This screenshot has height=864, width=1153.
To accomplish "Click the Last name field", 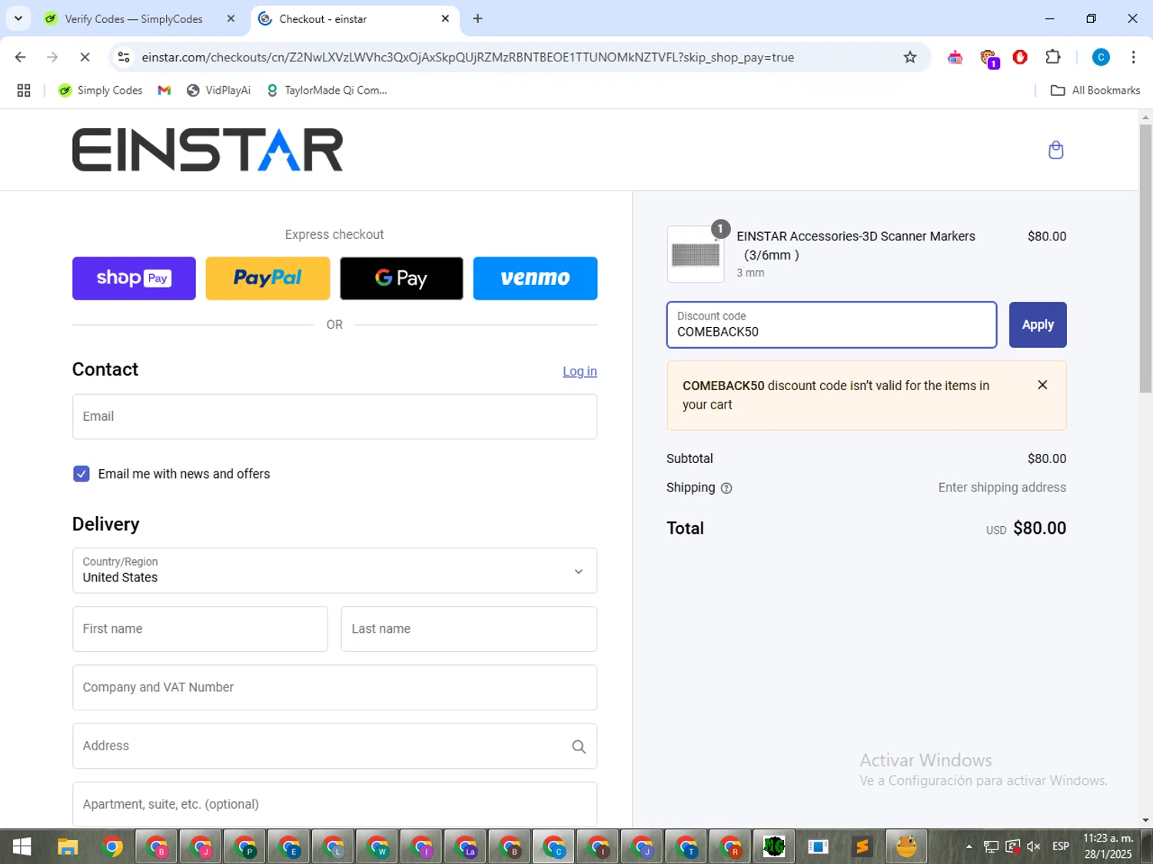I will [469, 629].
